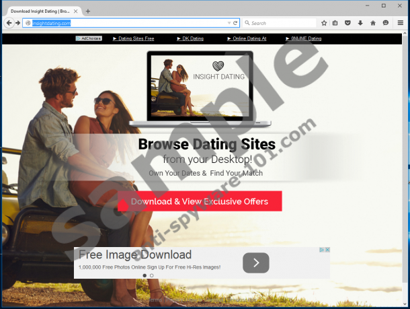The image size is (410, 309).
Task: Open the DK Dating ad link
Action: 190,38
